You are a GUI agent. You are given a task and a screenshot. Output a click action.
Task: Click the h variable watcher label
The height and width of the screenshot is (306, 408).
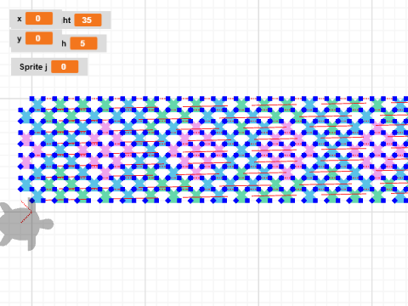(64, 43)
